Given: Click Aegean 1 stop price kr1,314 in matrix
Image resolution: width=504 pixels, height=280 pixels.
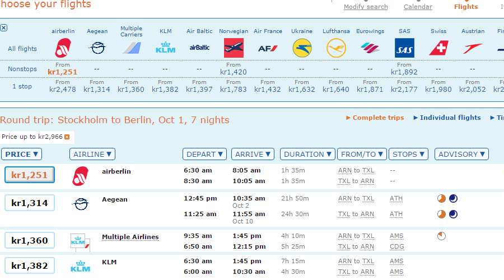Looking at the screenshot, I should click(97, 90).
